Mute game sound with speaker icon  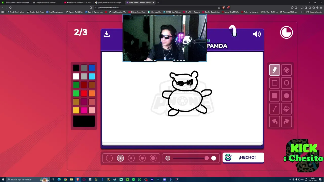coord(257,34)
